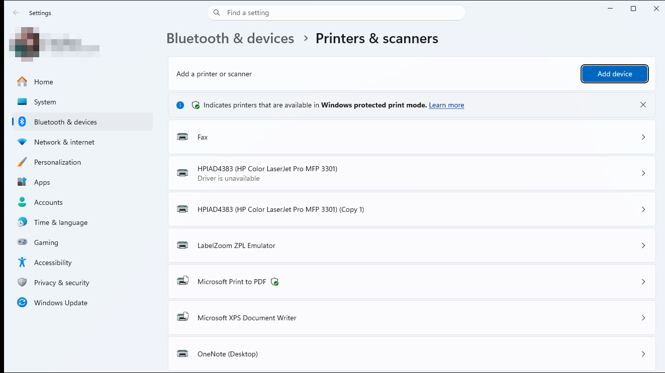
Task: Click 'Driver is unavailable' status text
Action: point(229,178)
